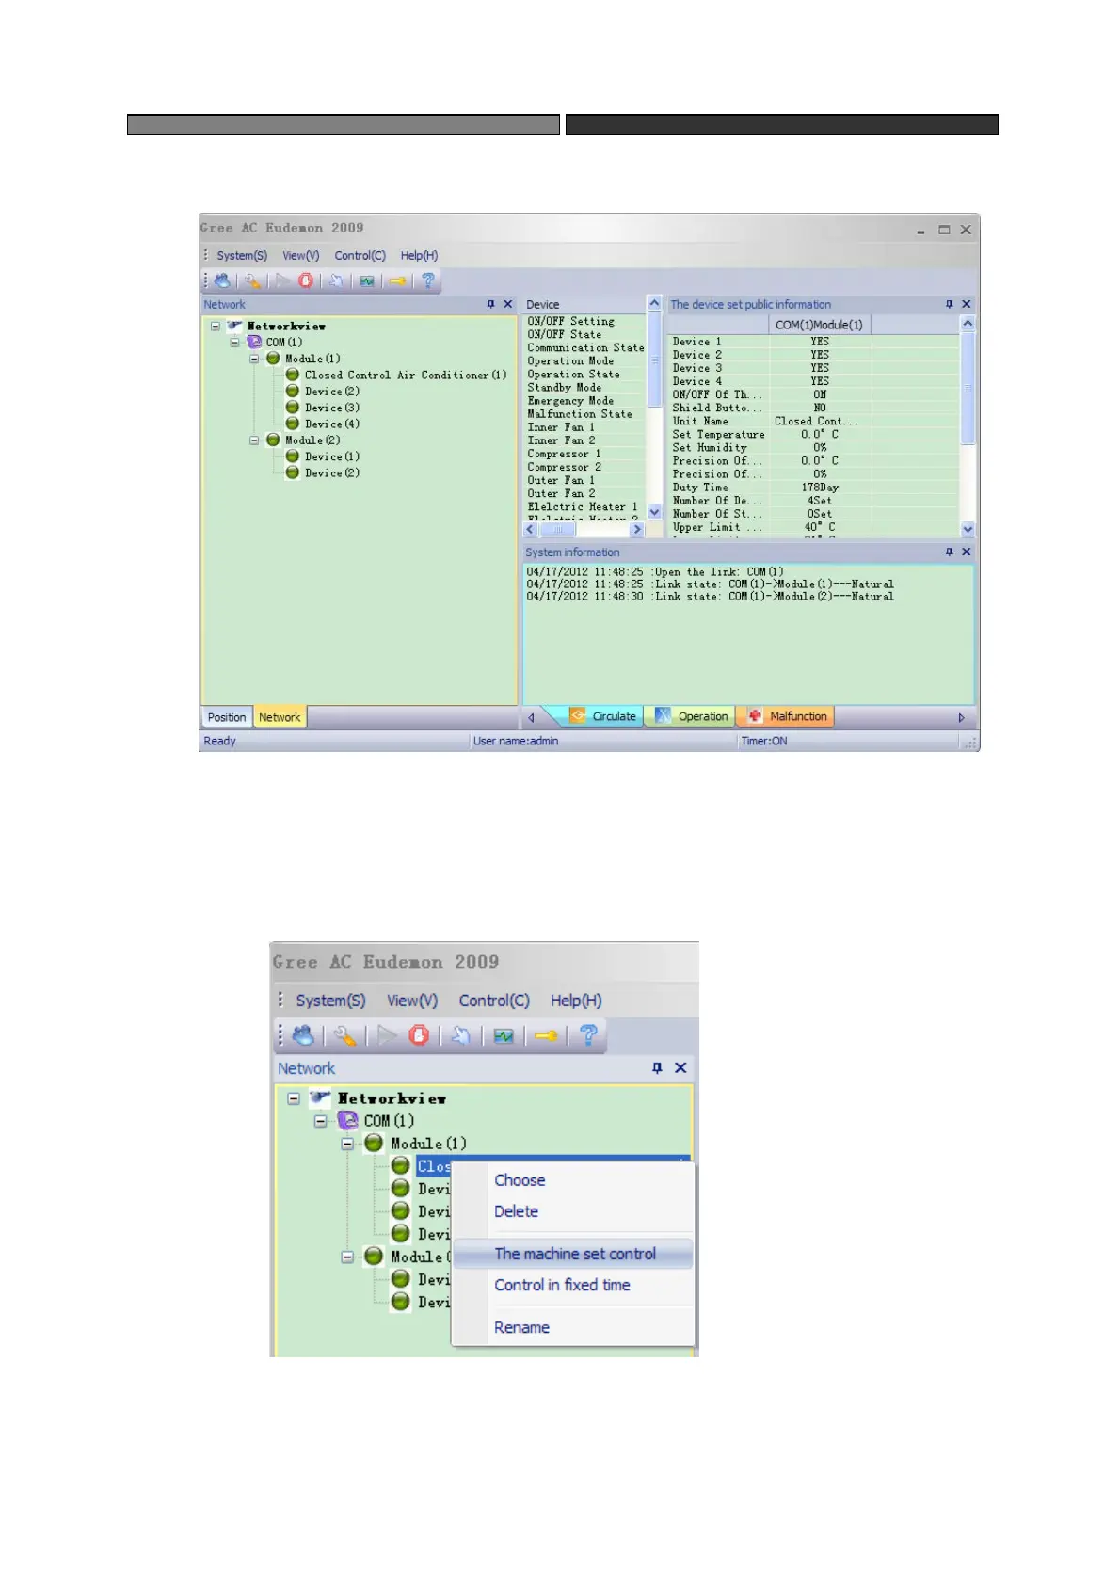Open the Malfunction tab

point(788,716)
